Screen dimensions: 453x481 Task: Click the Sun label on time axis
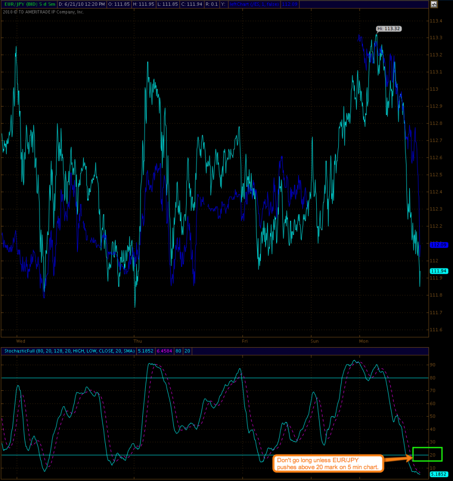314,341
